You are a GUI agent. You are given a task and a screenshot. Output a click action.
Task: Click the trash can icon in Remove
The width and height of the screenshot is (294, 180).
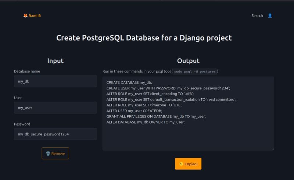48,153
